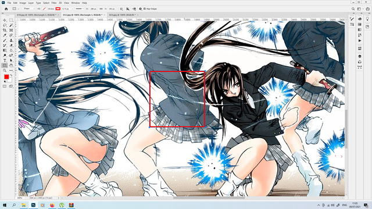This screenshot has width=372, height=209.
Task: Select the Dodge tool
Action: point(5,55)
